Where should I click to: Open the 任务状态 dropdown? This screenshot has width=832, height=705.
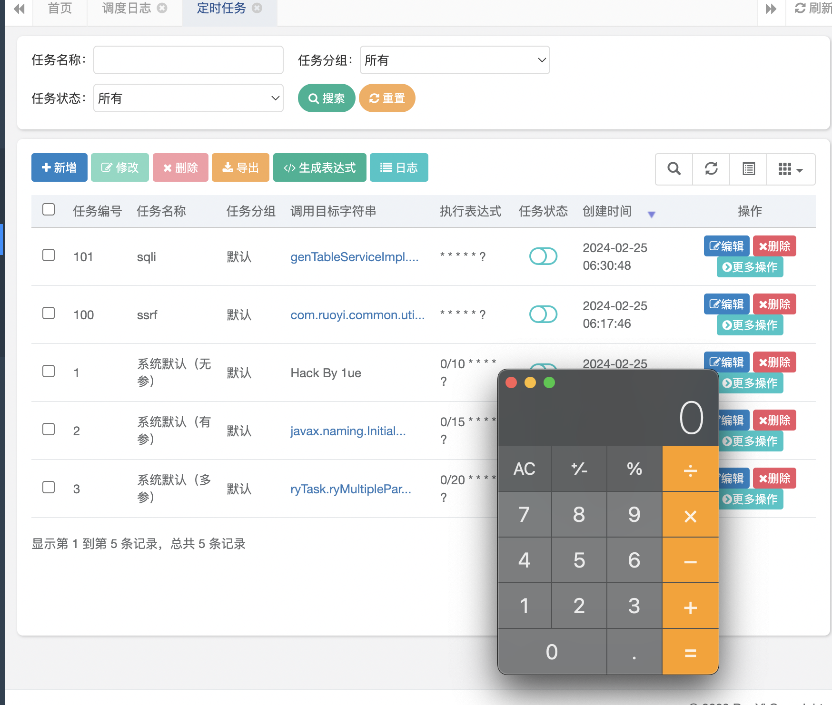[x=188, y=98]
